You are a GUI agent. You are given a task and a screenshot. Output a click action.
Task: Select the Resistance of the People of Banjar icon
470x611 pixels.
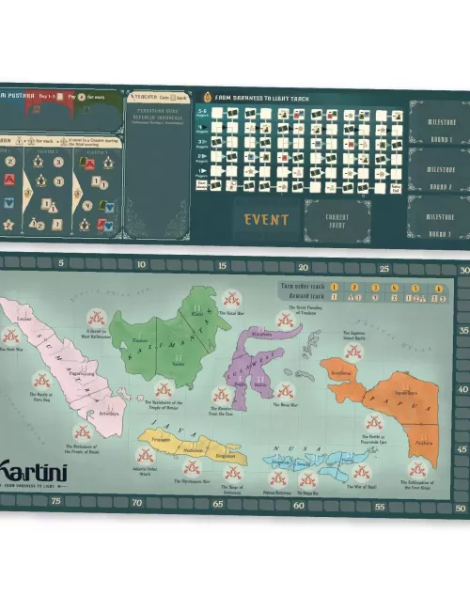pyautogui.click(x=164, y=389)
